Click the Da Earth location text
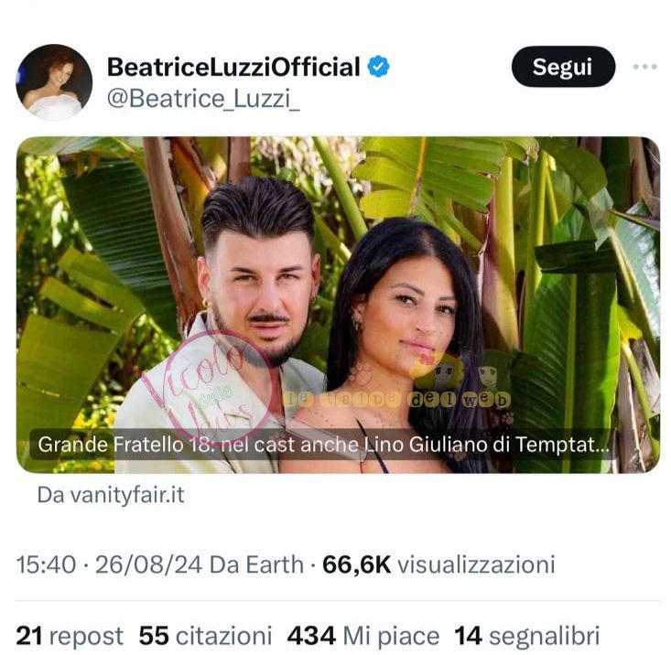Image resolution: width=671 pixels, height=655 pixels. coord(256,564)
